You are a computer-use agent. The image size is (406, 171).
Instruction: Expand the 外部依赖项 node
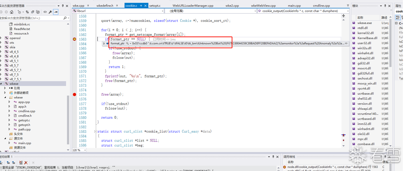tap(5, 93)
